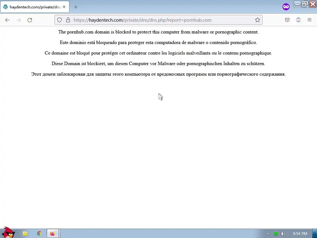The height and width of the screenshot is (238, 317).
Task: Select the haydentech.com/private/dns tab
Action: pyautogui.click(x=35, y=7)
